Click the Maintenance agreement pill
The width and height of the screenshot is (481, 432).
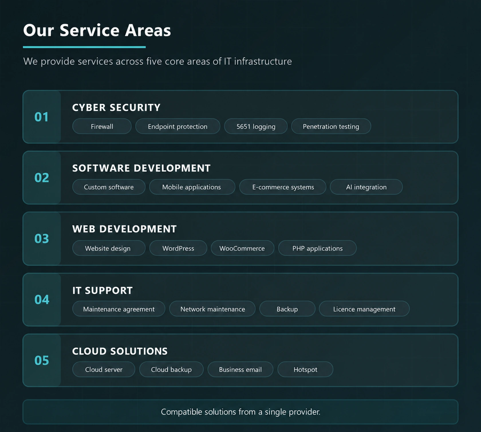point(119,309)
